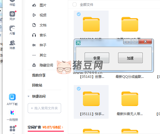Click the 其它 three-dots icon
Screen dimensions: 160x134
click(x=34, y=55)
